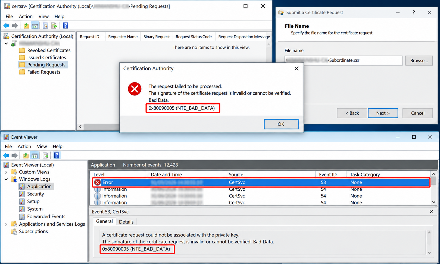Click Browse button for file name
The image size is (440, 264).
pyautogui.click(x=419, y=61)
